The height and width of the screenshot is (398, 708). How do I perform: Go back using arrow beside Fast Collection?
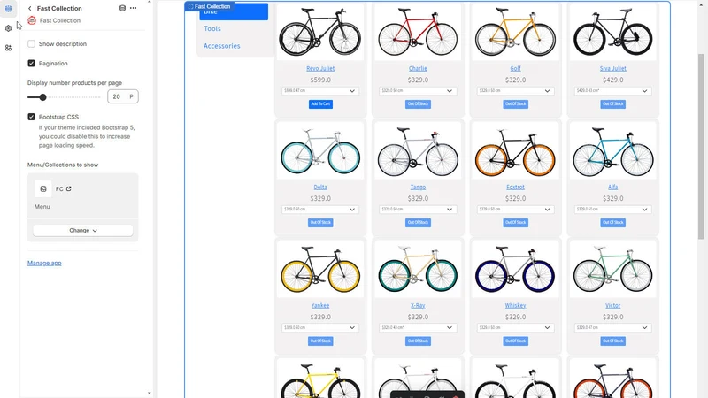pos(30,8)
